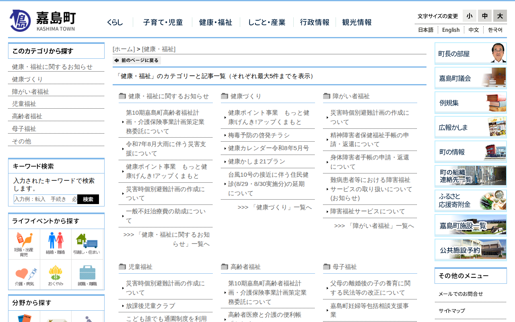Click the folder icon beside 障がい者福祉 column heading
This screenshot has width=515, height=322.
point(327,96)
